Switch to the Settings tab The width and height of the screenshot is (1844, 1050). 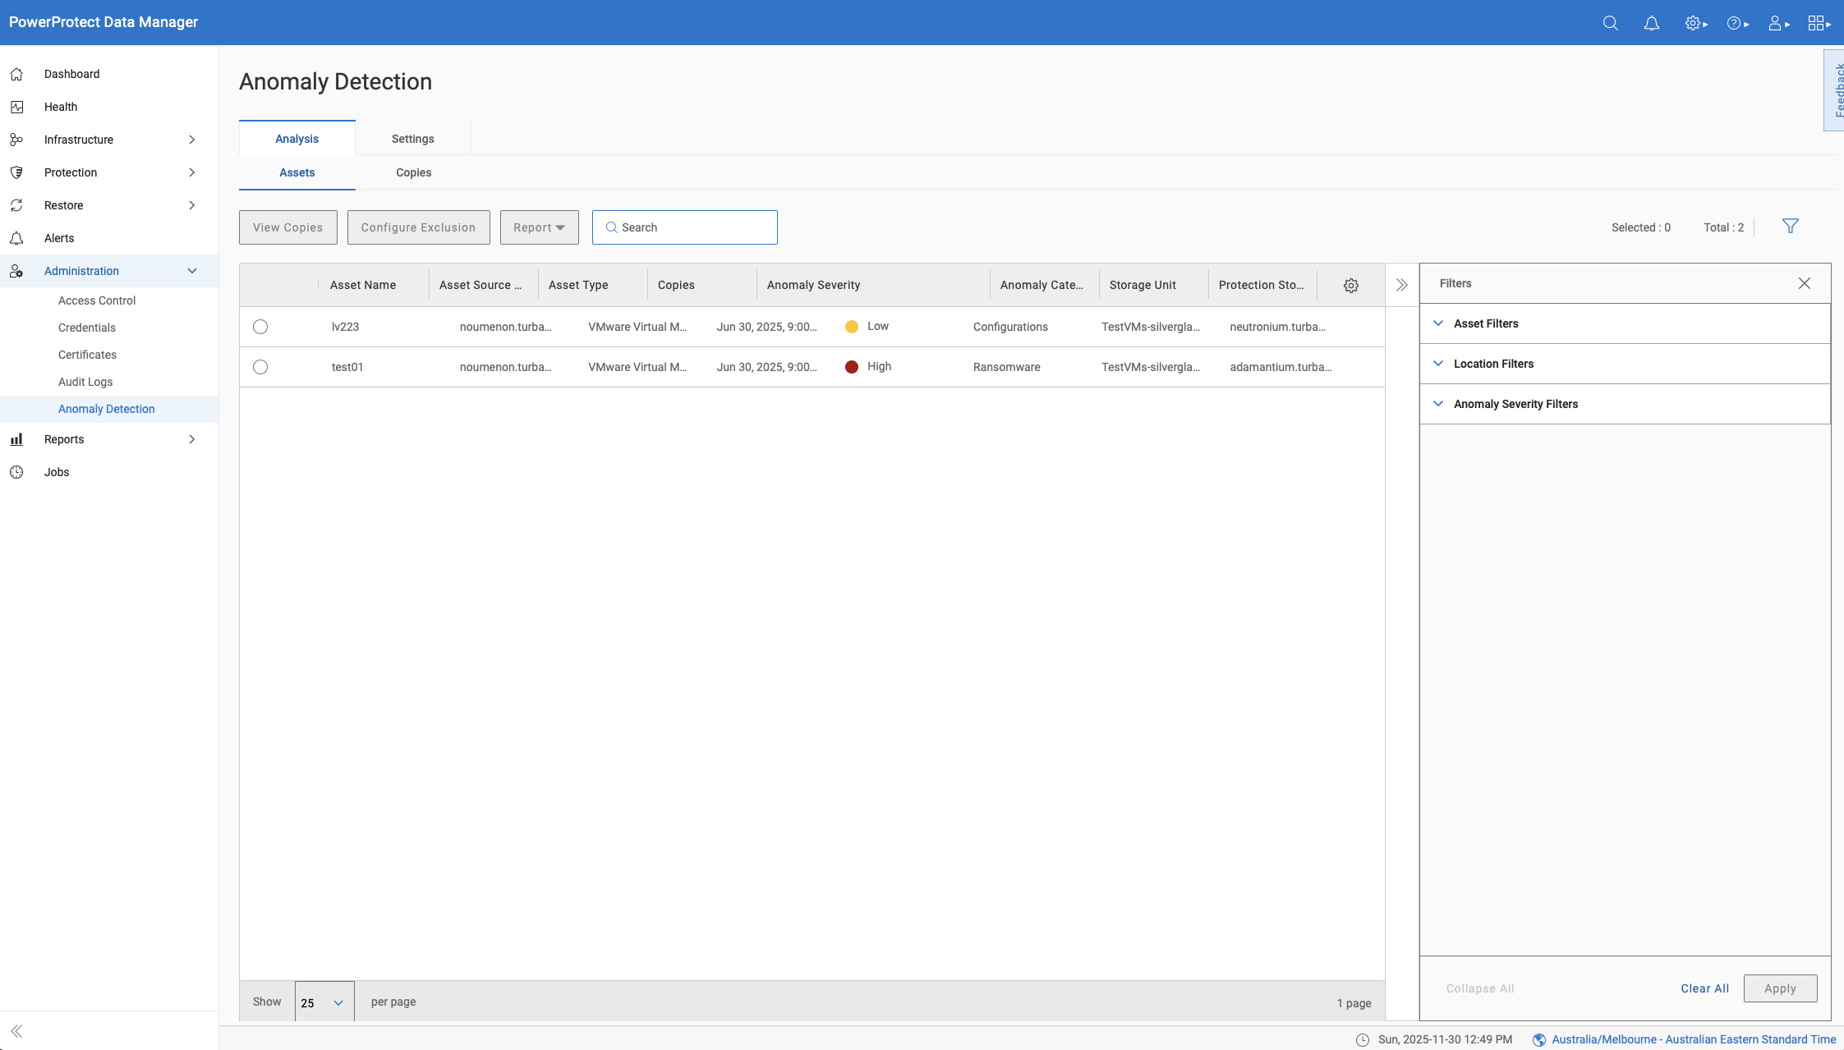(412, 139)
